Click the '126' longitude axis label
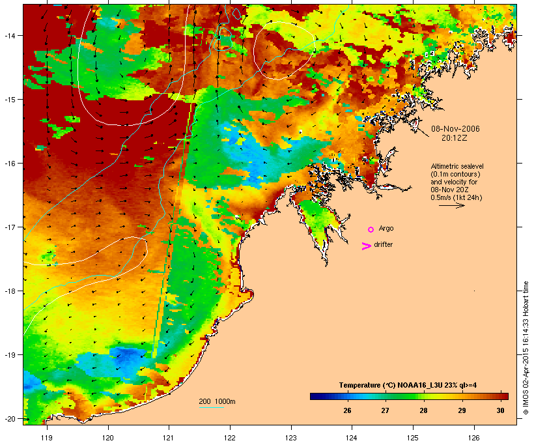 coord(473,438)
